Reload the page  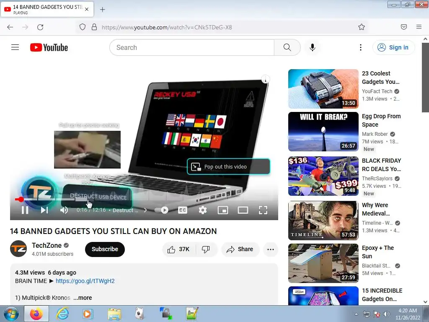[x=40, y=27]
